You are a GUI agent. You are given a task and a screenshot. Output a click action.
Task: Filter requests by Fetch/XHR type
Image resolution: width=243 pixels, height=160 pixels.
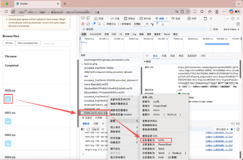[95, 34]
